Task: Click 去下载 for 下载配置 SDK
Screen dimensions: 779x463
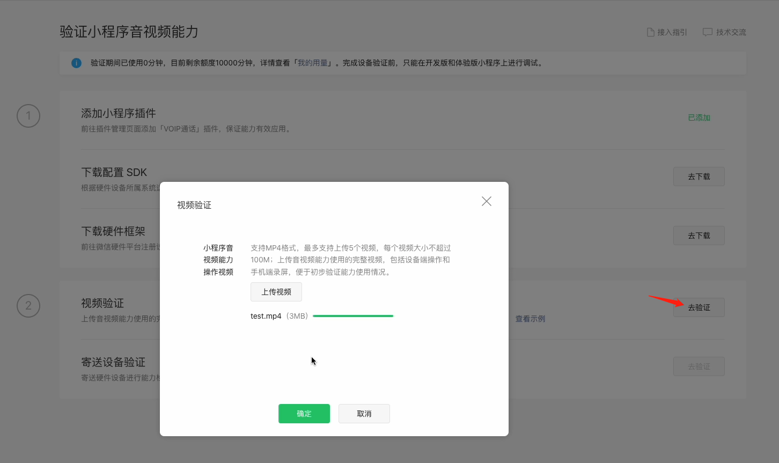Action: pyautogui.click(x=699, y=177)
